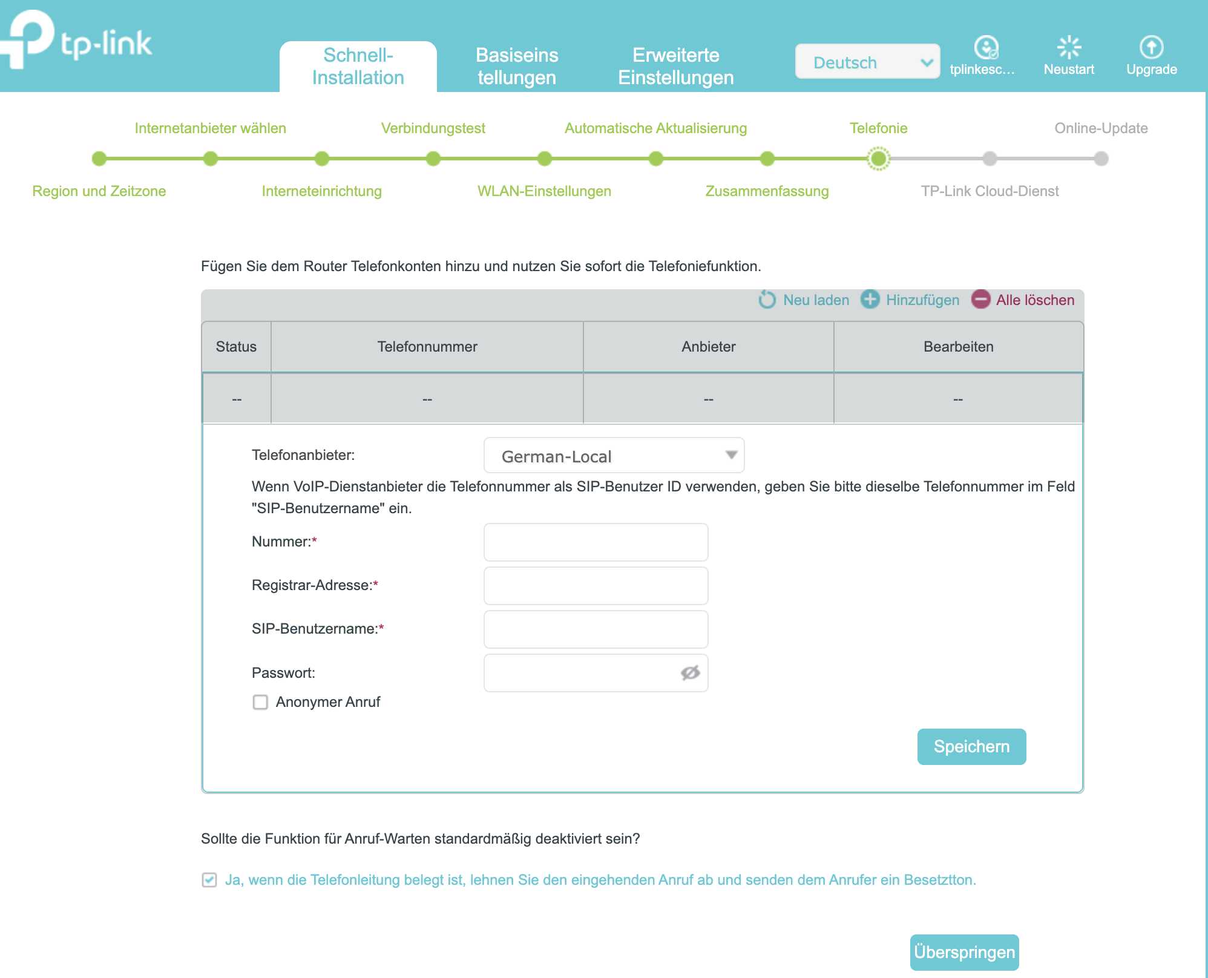The width and height of the screenshot is (1208, 978).
Task: Click into the Registrar-Adresse input field
Action: point(596,586)
